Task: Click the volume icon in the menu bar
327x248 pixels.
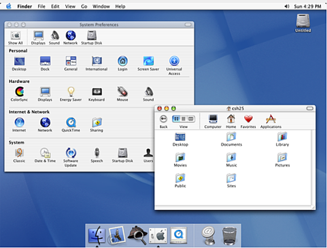Action: coord(287,6)
